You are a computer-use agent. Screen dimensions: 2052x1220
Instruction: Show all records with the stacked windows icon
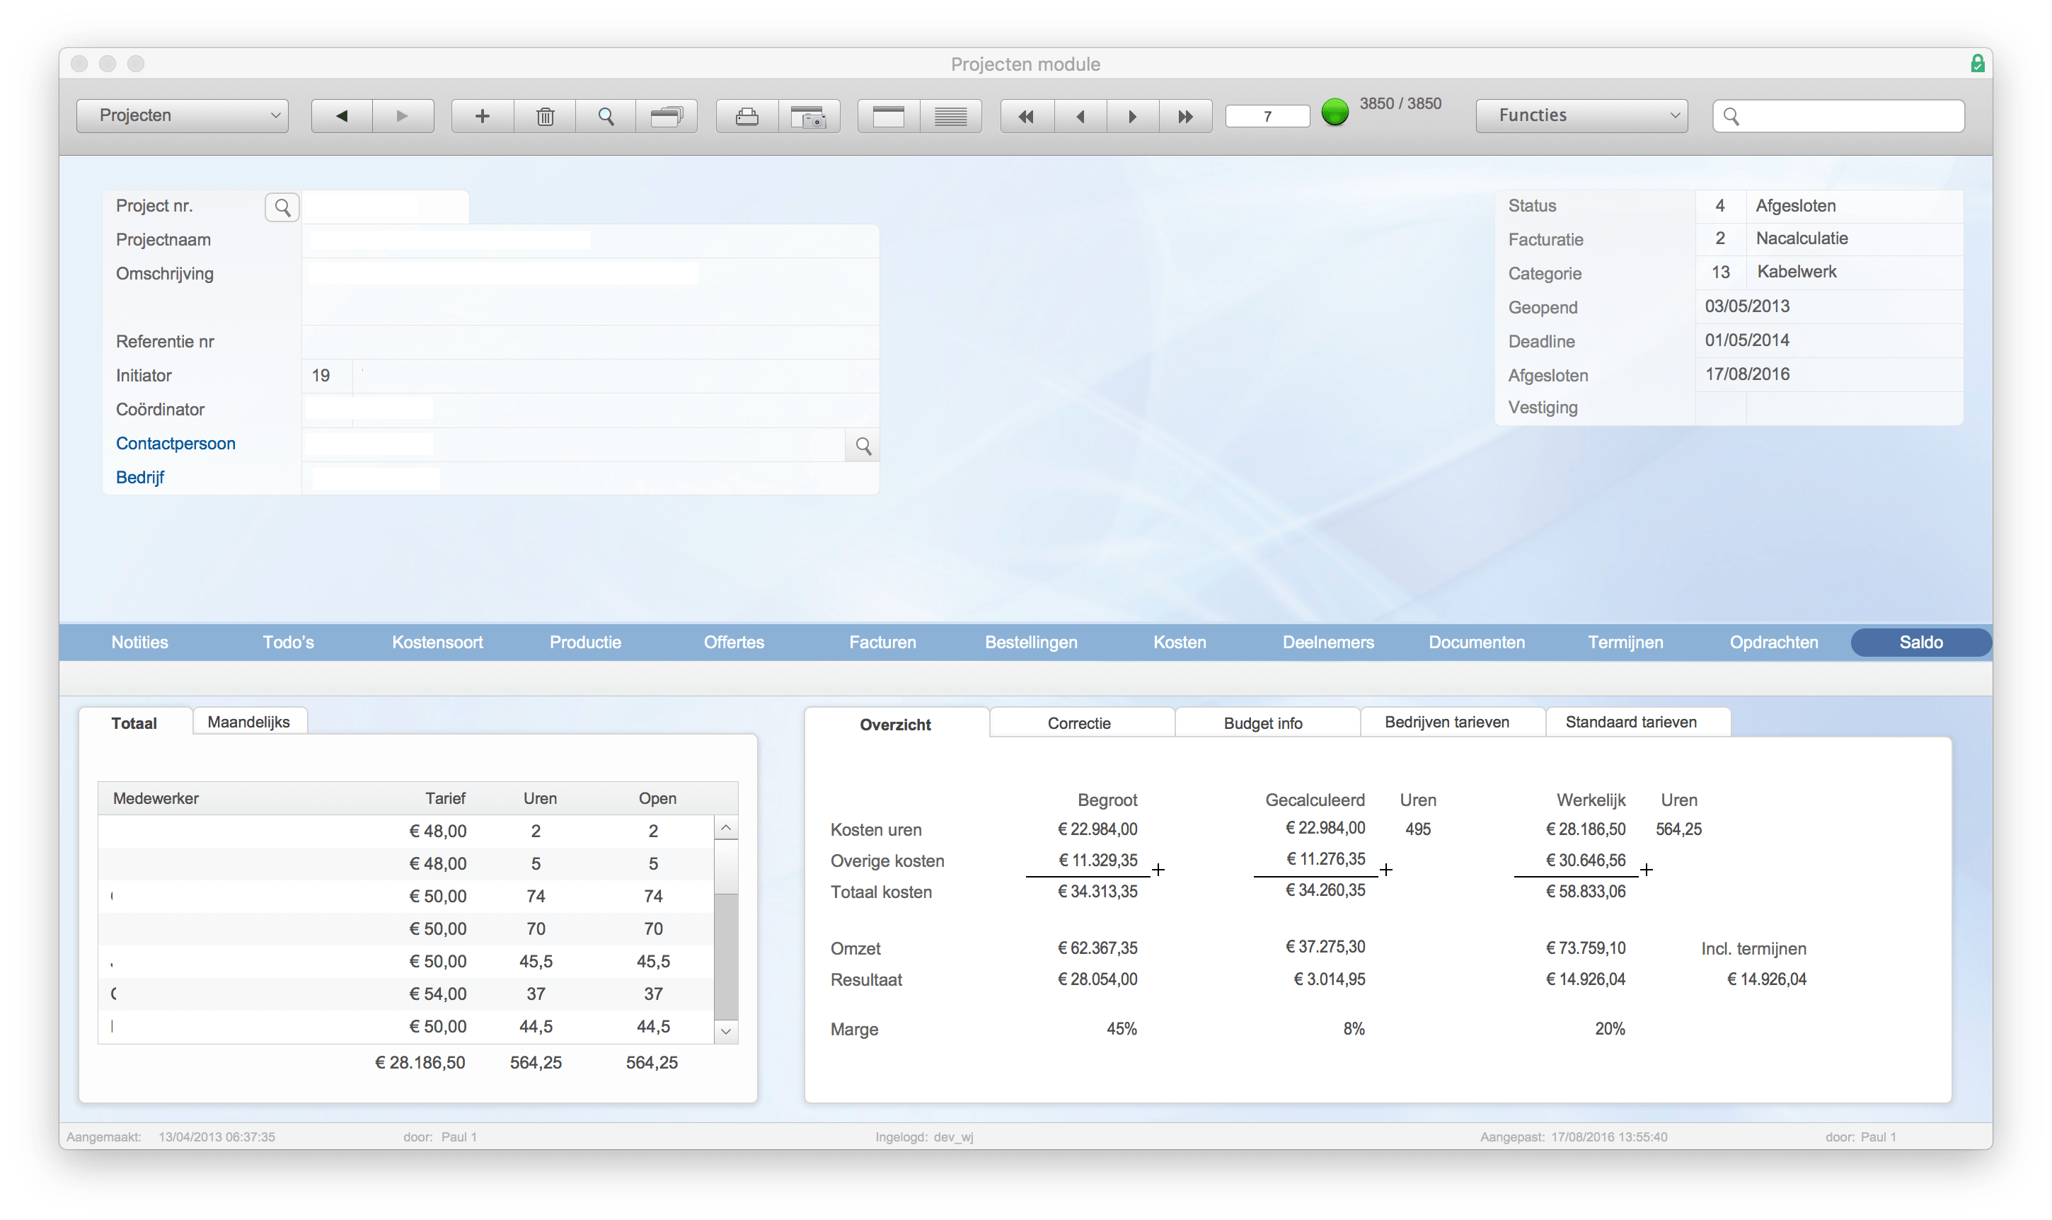[x=667, y=116]
